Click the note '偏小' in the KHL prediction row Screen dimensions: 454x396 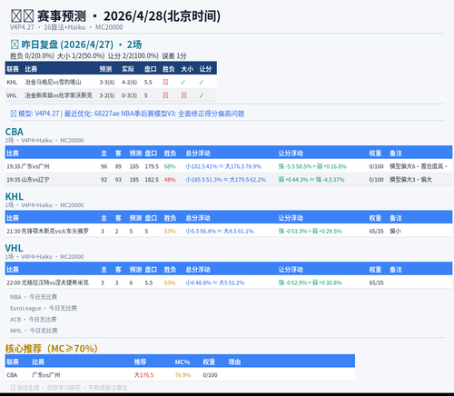(395, 232)
